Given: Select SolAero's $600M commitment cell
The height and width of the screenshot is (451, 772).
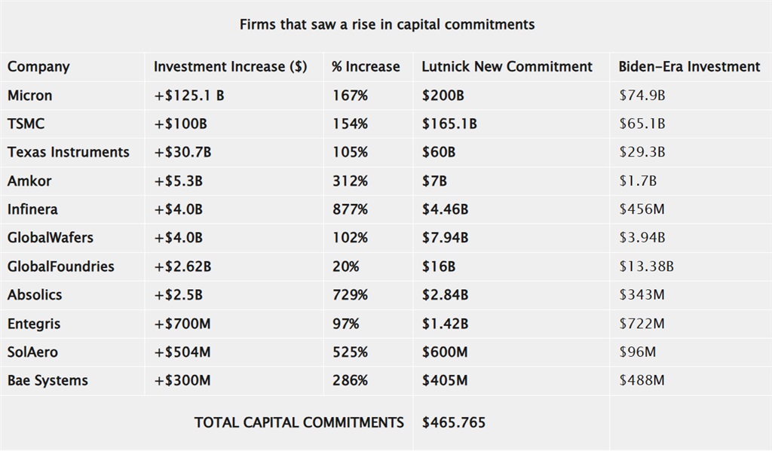Looking at the screenshot, I should point(445,352).
